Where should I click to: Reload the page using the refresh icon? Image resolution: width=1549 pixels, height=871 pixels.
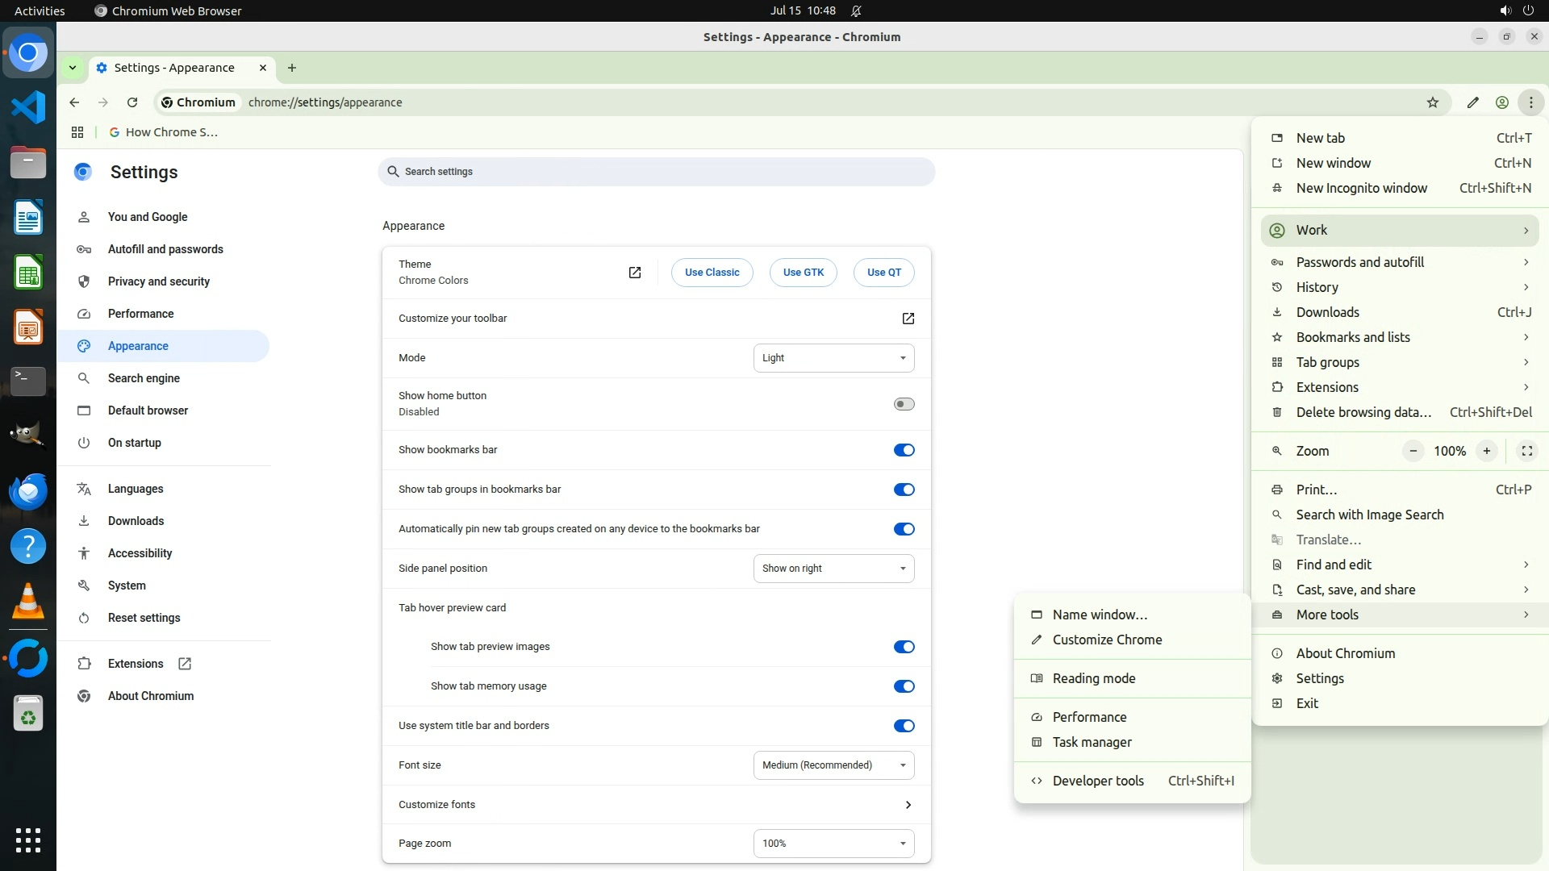(x=132, y=102)
